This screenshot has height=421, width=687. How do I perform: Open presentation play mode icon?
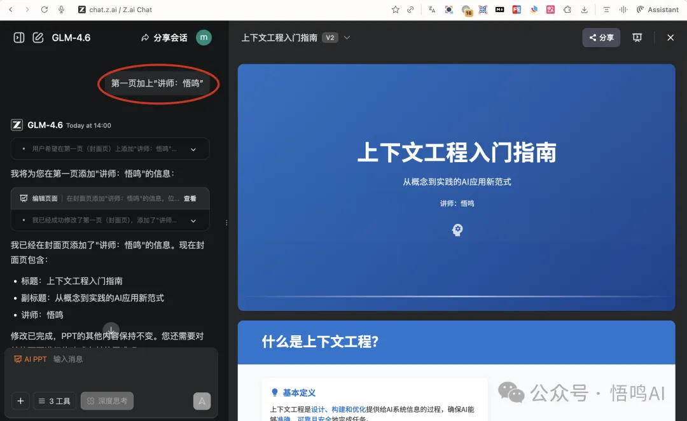[x=637, y=38]
